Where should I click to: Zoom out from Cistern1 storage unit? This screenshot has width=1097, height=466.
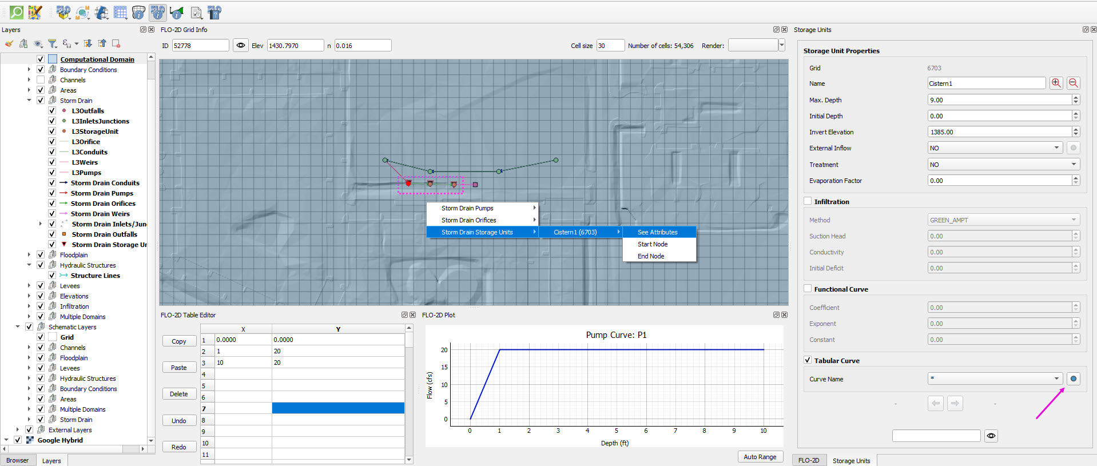[x=1074, y=83]
